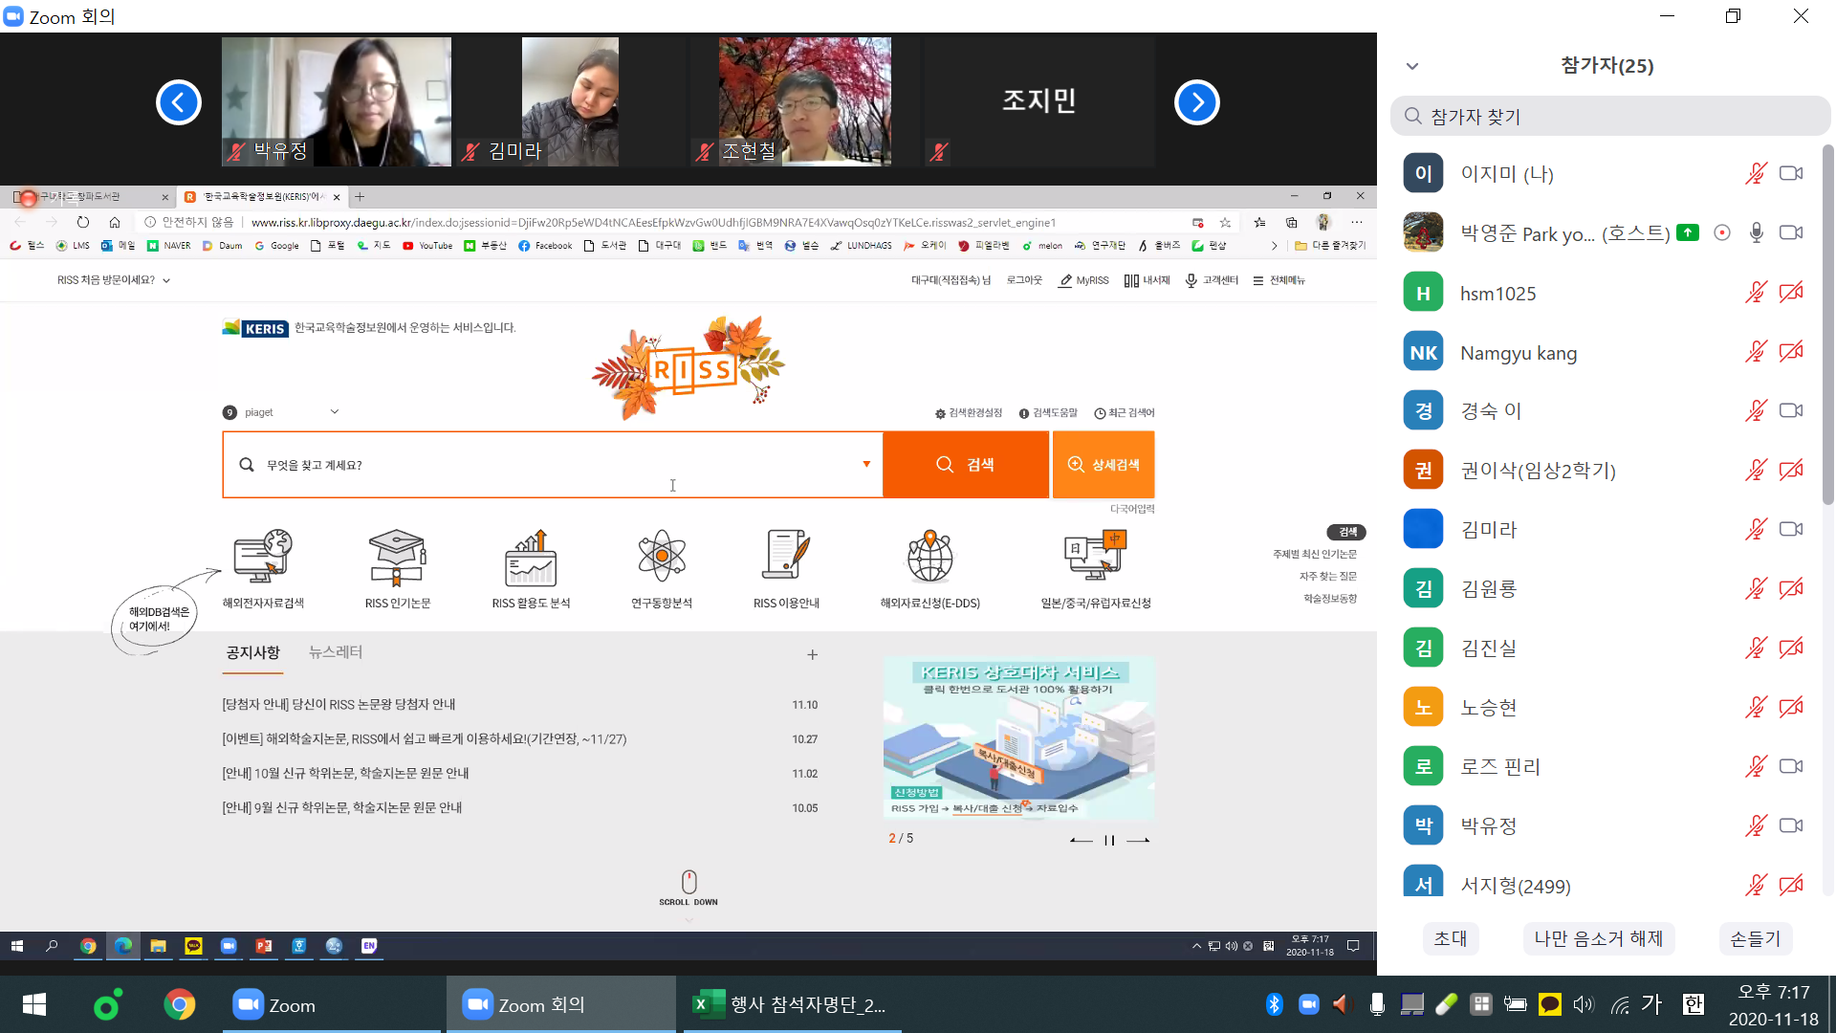The width and height of the screenshot is (1836, 1033).
Task: Toggle the 이지미 (나) microphone mute icon
Action: [1756, 173]
